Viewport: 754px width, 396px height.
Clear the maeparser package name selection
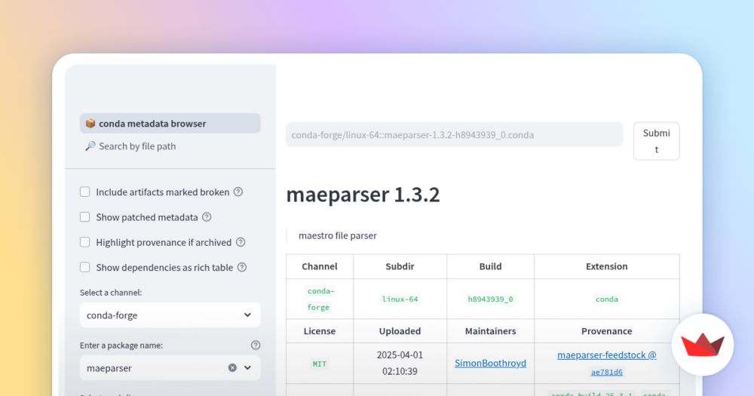[x=232, y=368]
